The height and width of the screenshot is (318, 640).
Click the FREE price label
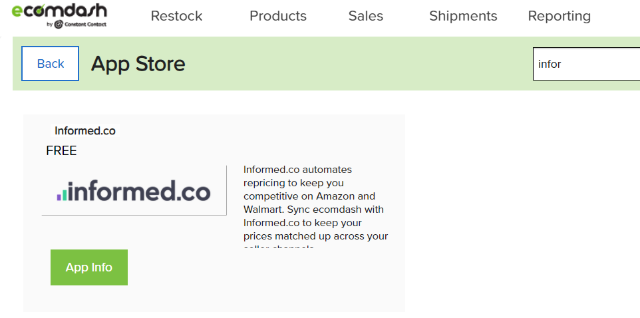[62, 151]
